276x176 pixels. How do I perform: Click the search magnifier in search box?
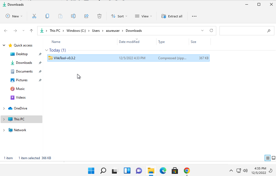coord(269,31)
